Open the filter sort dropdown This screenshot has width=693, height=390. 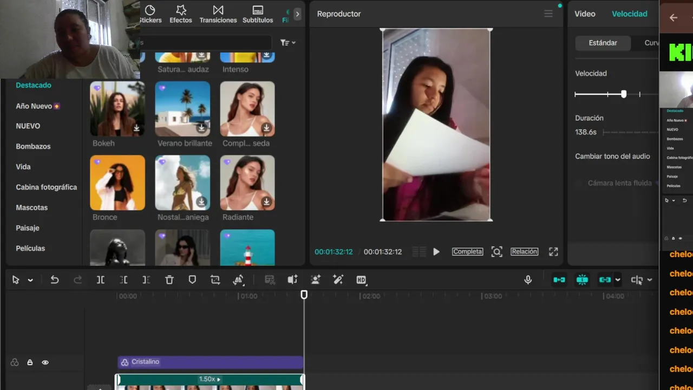(288, 43)
